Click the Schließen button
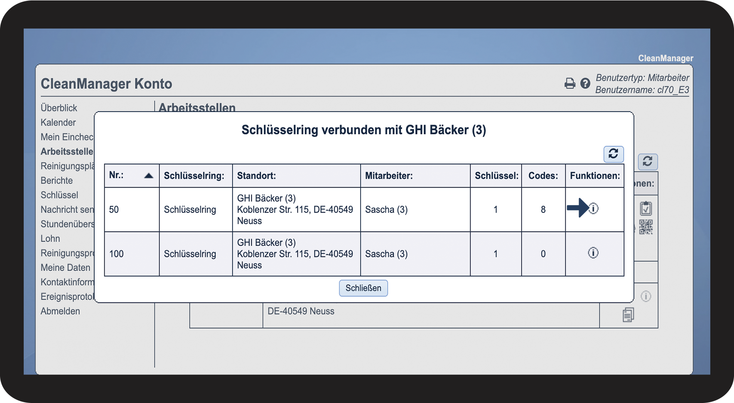 pyautogui.click(x=363, y=288)
